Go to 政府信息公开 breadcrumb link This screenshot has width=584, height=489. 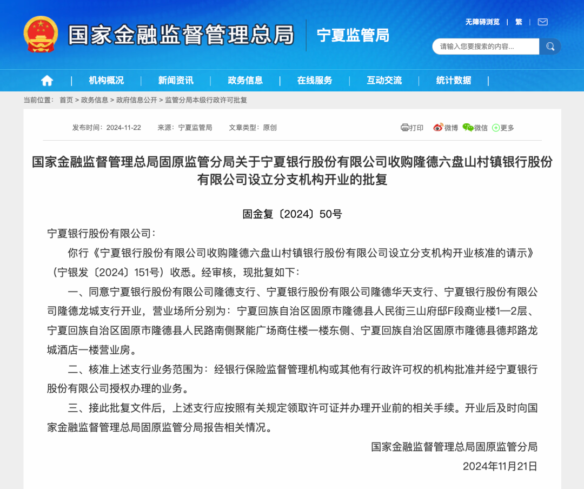click(x=136, y=100)
